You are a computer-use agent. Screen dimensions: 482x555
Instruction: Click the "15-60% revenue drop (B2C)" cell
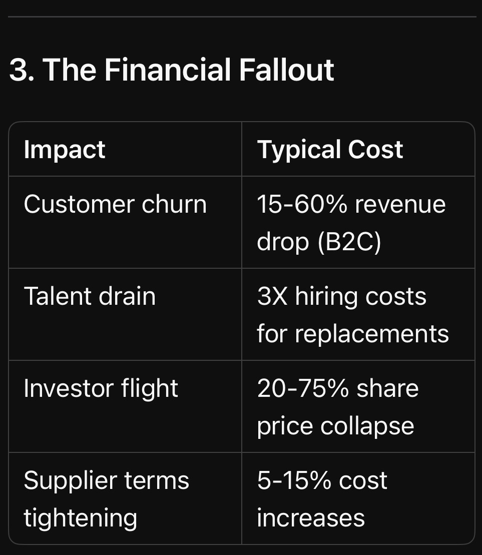pos(351,223)
